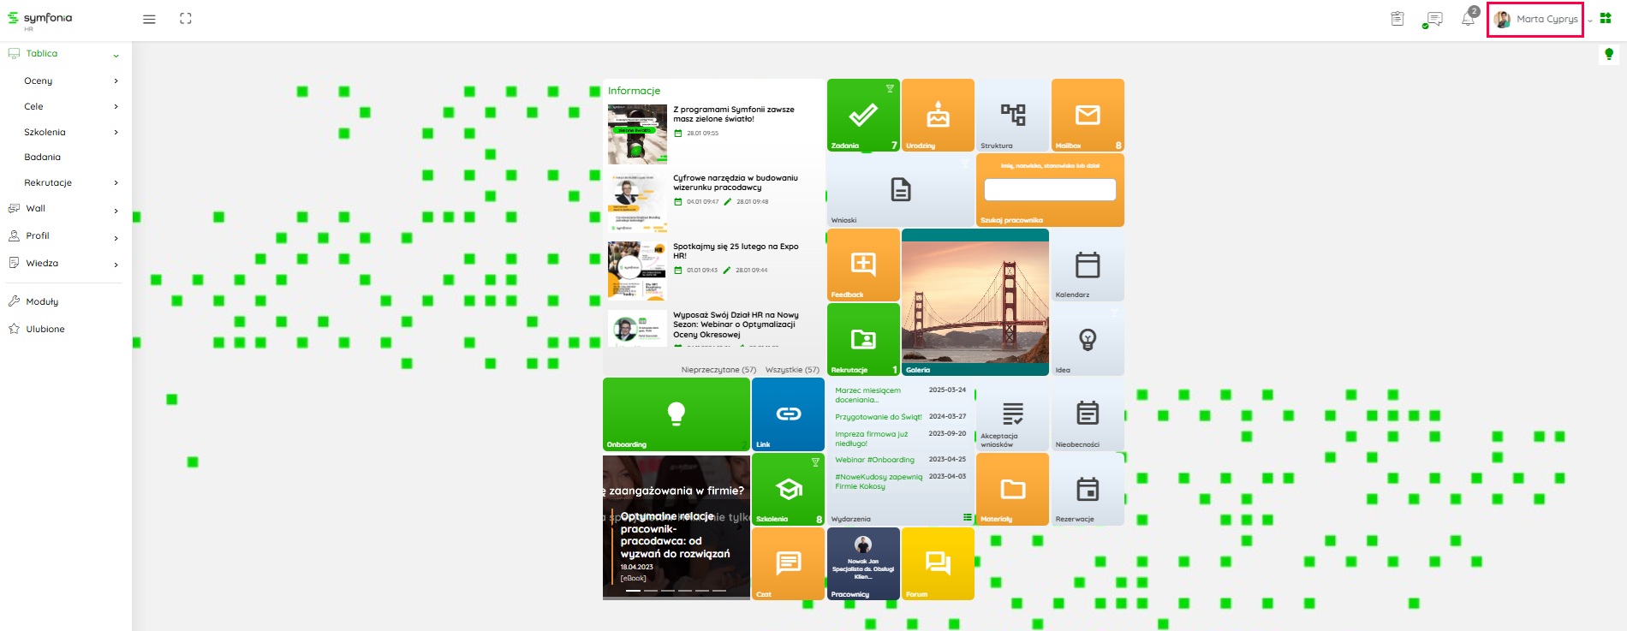Screen dimensions: 1627x631
Task: Show Nieprzeczytane (57) news
Action: (718, 370)
